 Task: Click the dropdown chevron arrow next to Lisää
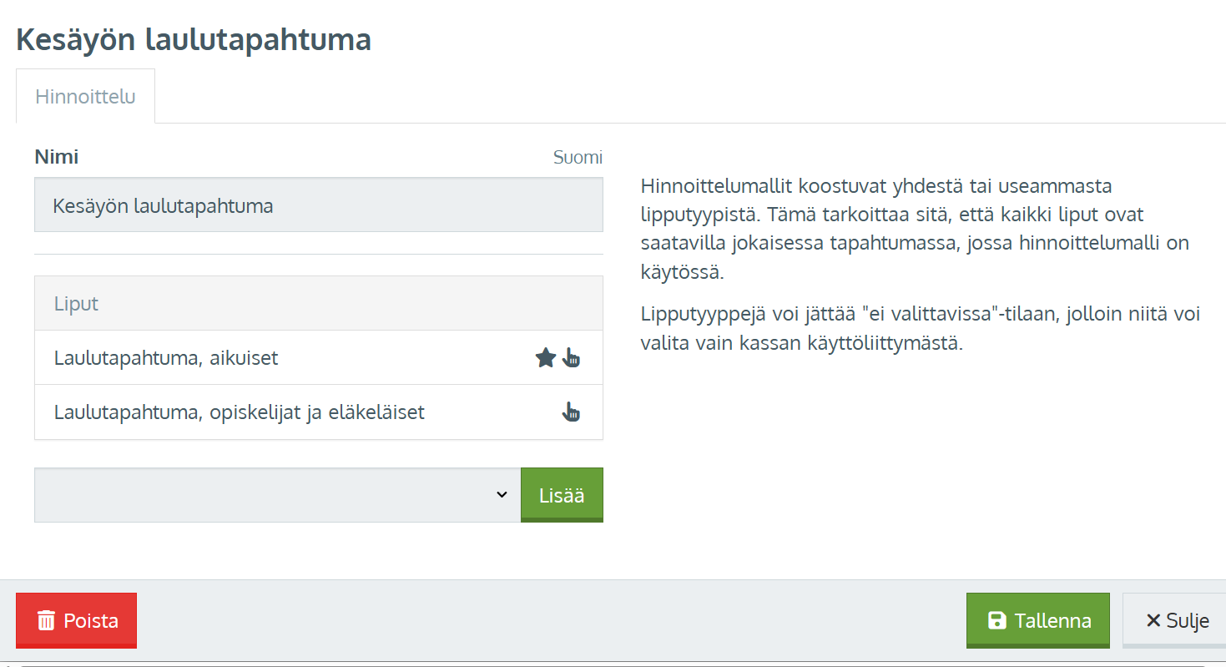[502, 495]
